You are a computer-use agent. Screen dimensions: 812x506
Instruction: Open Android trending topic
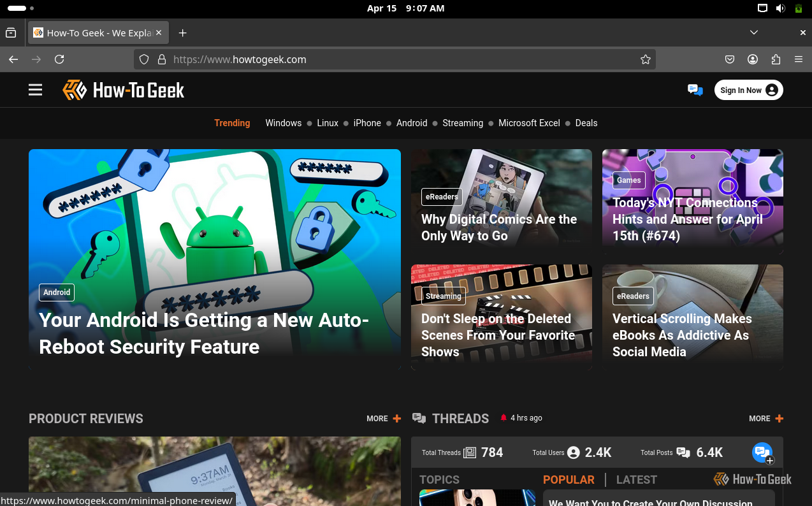[x=412, y=123]
